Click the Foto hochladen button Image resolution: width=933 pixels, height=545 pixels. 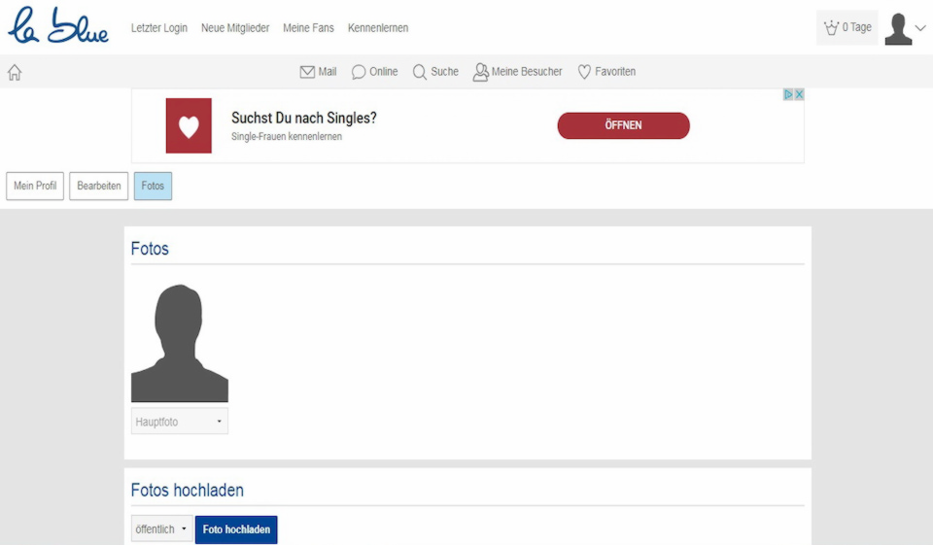pyautogui.click(x=236, y=529)
